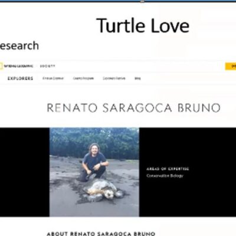The height and width of the screenshot is (236, 236).
Task: Click the Renato Saragoca Bruno name heading
Action: 134,108
